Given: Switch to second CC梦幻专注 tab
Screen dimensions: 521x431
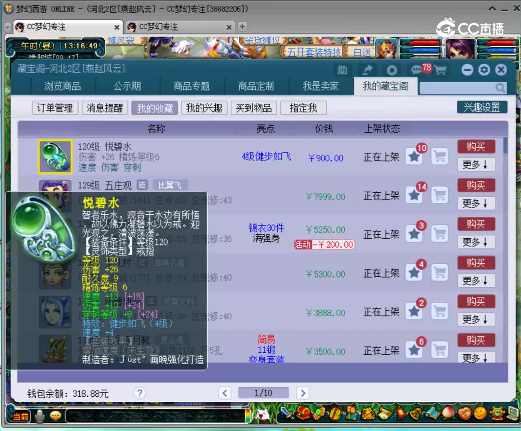Looking at the screenshot, I should [179, 27].
